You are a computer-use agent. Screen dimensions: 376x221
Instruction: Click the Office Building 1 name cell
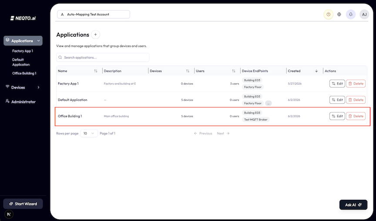tap(70, 116)
